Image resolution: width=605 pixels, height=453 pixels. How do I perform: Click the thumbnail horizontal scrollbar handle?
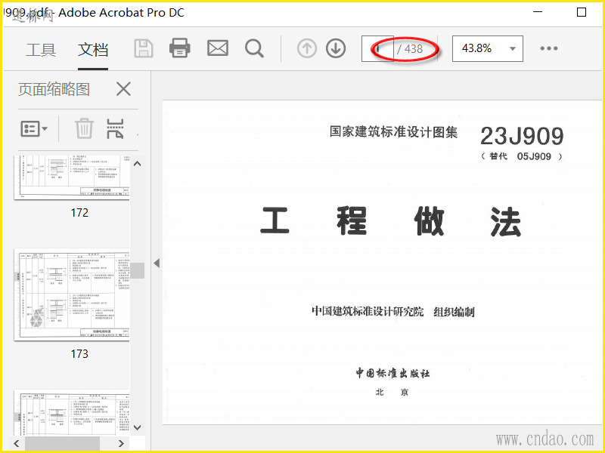click(63, 443)
